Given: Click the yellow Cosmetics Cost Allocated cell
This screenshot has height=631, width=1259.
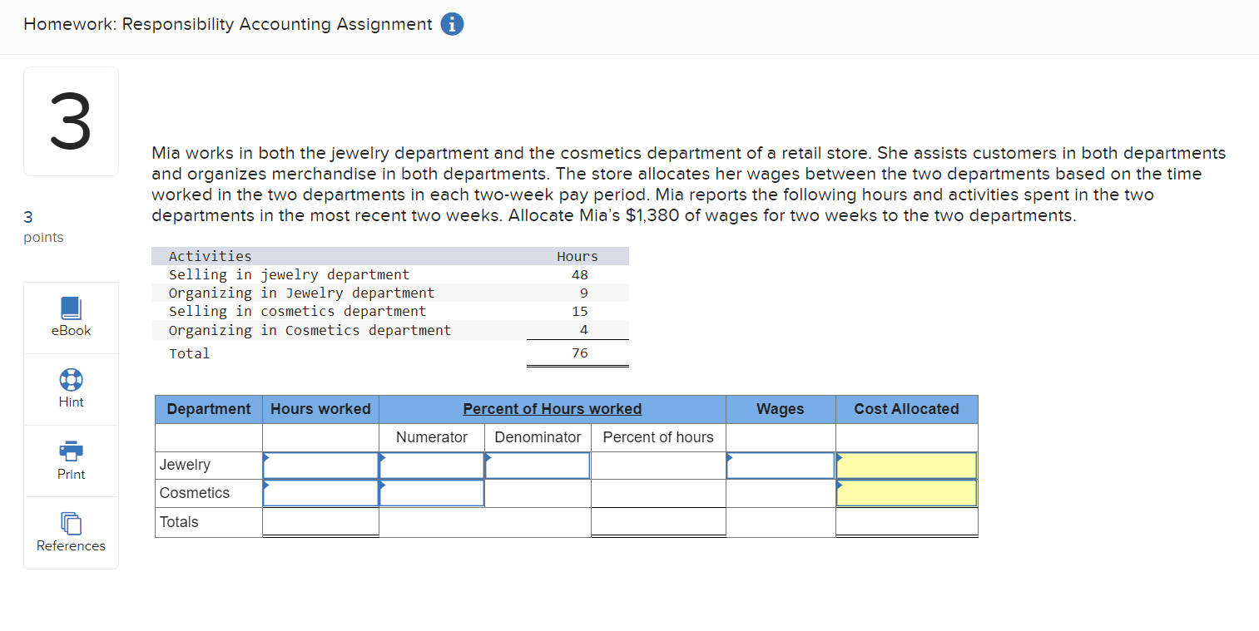Looking at the screenshot, I should point(906,492).
